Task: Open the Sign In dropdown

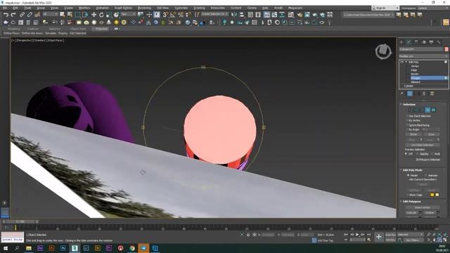Action: click(385, 8)
